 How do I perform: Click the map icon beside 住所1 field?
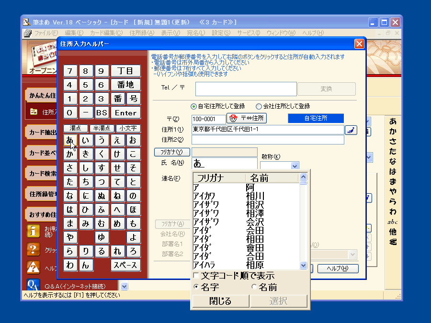coord(351,130)
